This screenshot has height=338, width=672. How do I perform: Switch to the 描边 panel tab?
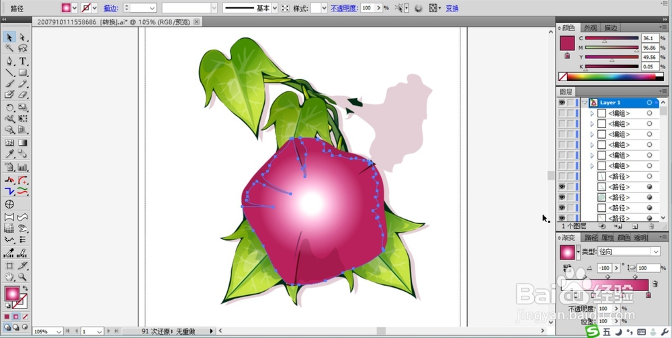[611, 27]
